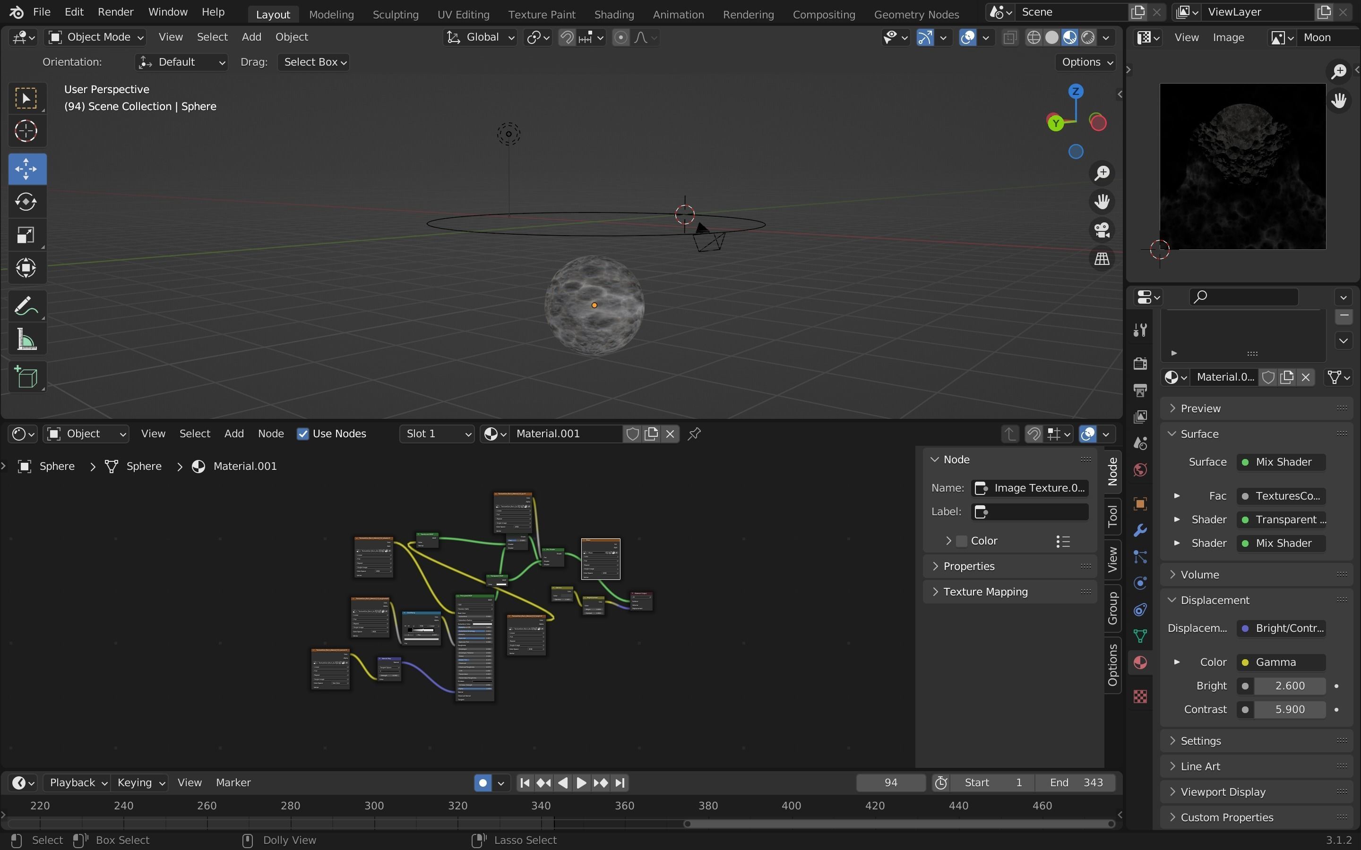Uncheck the Use Nodes checkbox

click(x=303, y=434)
